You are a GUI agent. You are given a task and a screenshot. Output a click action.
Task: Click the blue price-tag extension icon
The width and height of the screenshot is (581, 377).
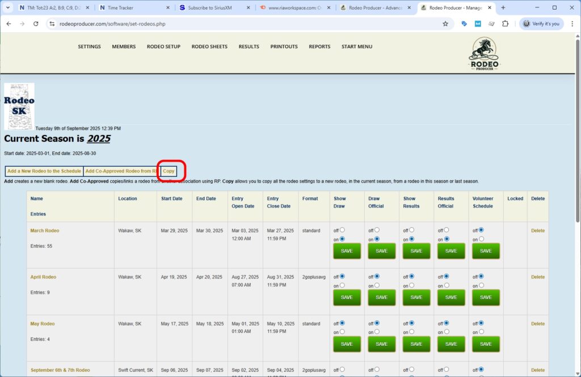pos(464,24)
